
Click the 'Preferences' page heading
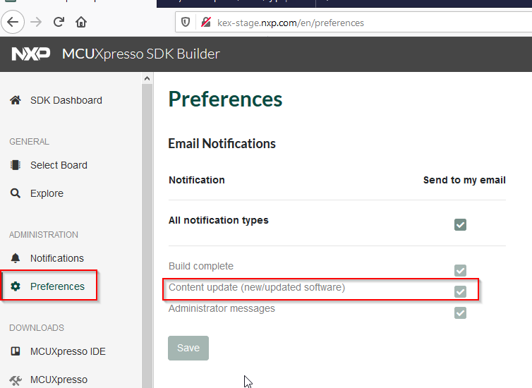[x=225, y=99]
